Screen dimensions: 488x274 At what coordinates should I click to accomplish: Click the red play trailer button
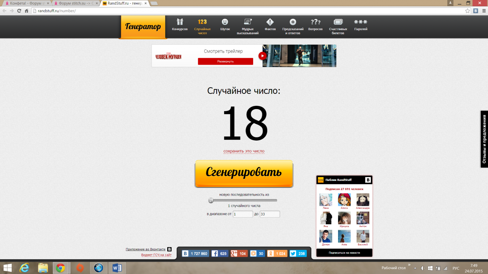262,56
